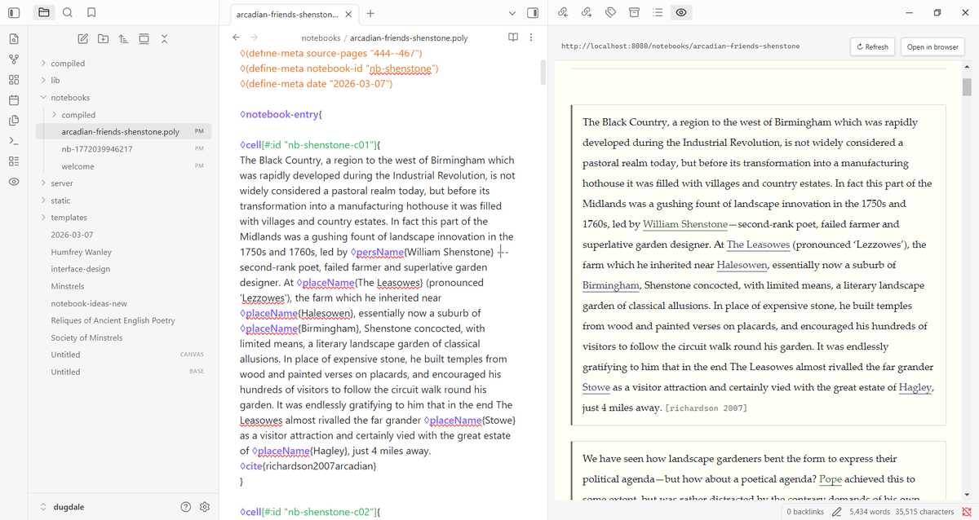Toggle editing mode via status bar pencil
Viewport: 979px width, 520px height.
pyautogui.click(x=836, y=512)
